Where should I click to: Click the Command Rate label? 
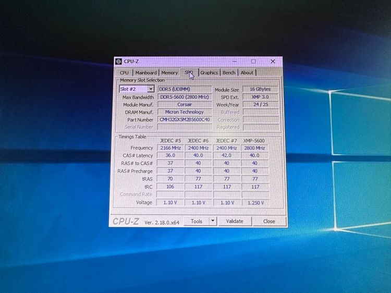click(136, 194)
